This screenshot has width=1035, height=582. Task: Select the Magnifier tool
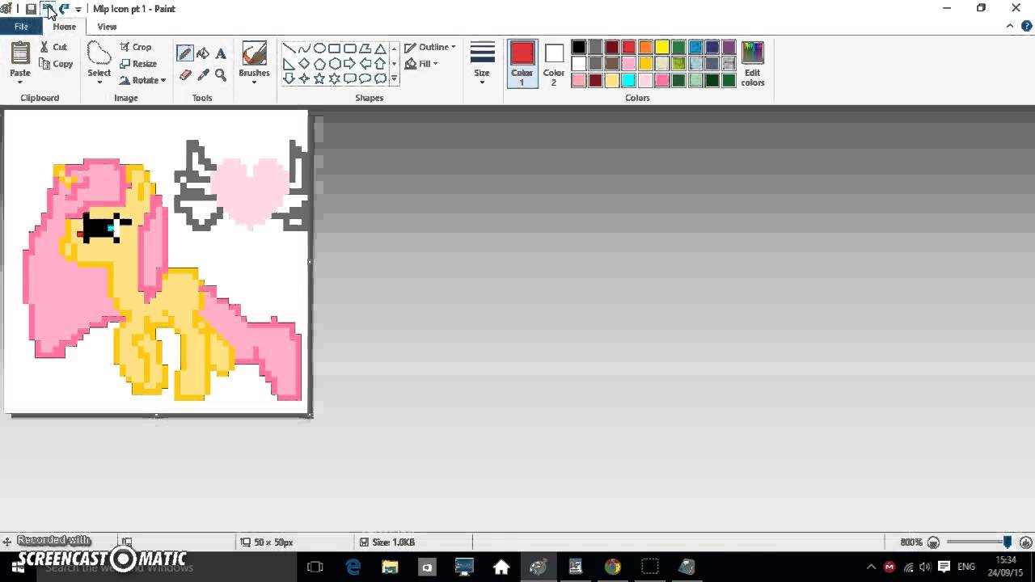tap(221, 74)
